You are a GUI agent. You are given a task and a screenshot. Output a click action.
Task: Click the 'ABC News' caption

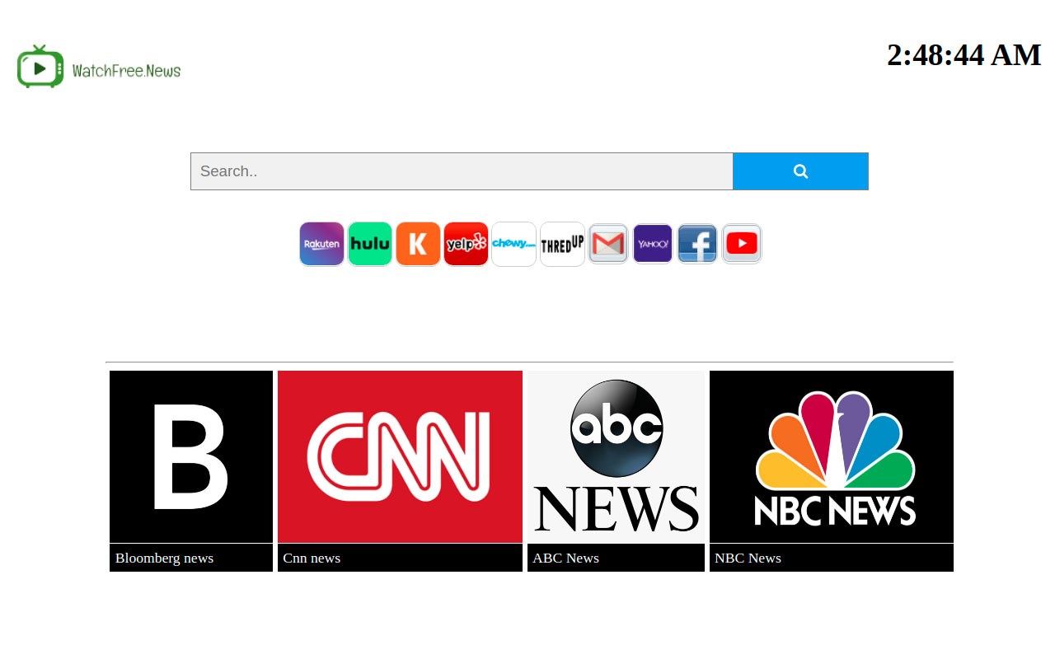565,558
